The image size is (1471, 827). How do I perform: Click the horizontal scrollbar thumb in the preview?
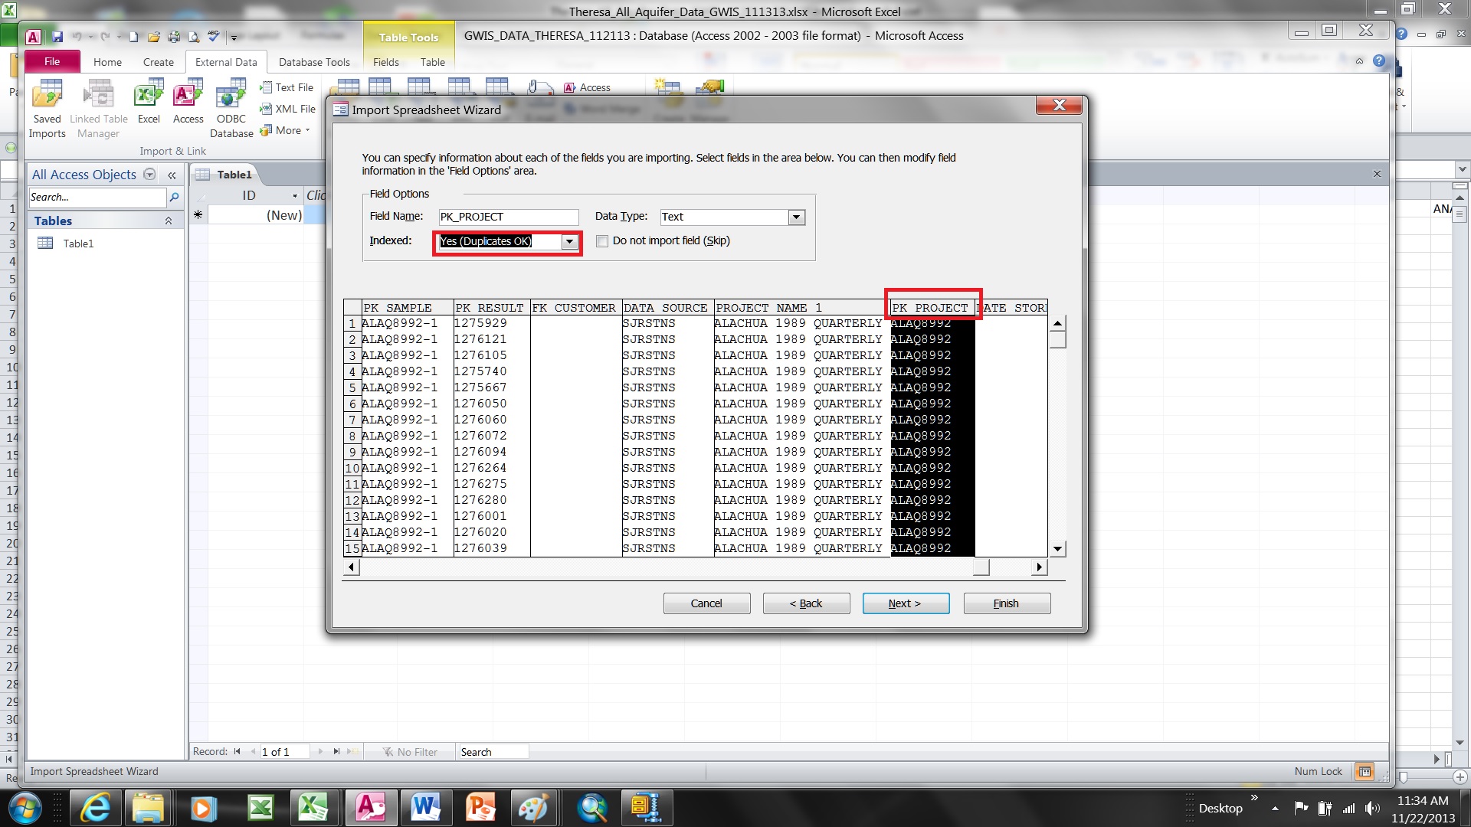(x=981, y=567)
